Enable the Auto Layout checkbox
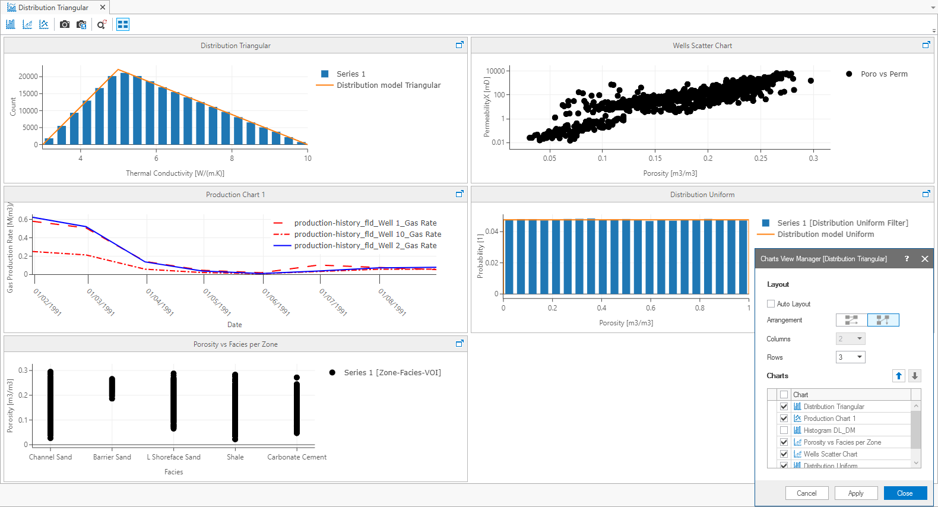This screenshot has height=507, width=938. coord(771,304)
